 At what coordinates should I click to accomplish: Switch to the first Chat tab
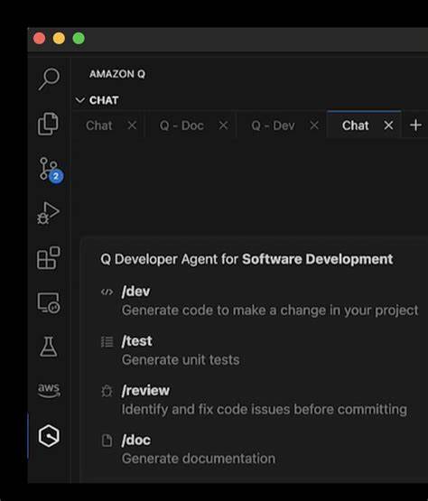tap(99, 125)
